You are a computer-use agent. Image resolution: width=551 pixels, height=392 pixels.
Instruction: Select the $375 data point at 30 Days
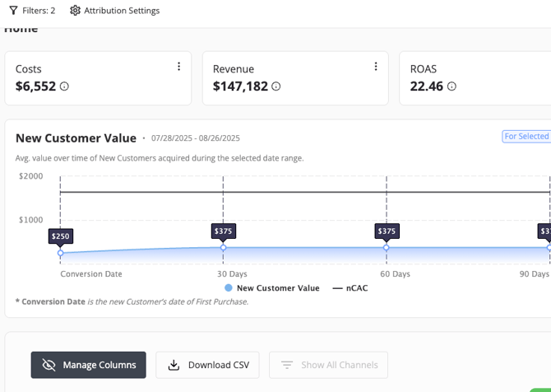pos(223,247)
